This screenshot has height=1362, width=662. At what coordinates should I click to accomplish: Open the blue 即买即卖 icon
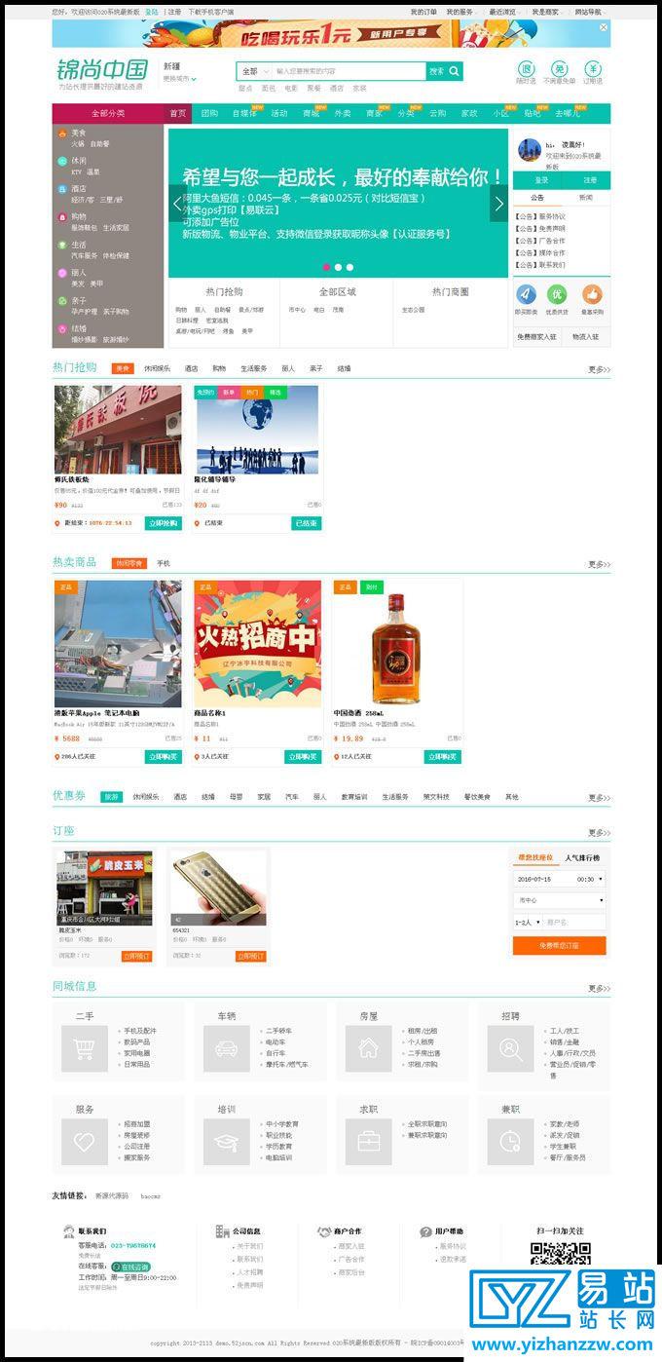tap(526, 294)
